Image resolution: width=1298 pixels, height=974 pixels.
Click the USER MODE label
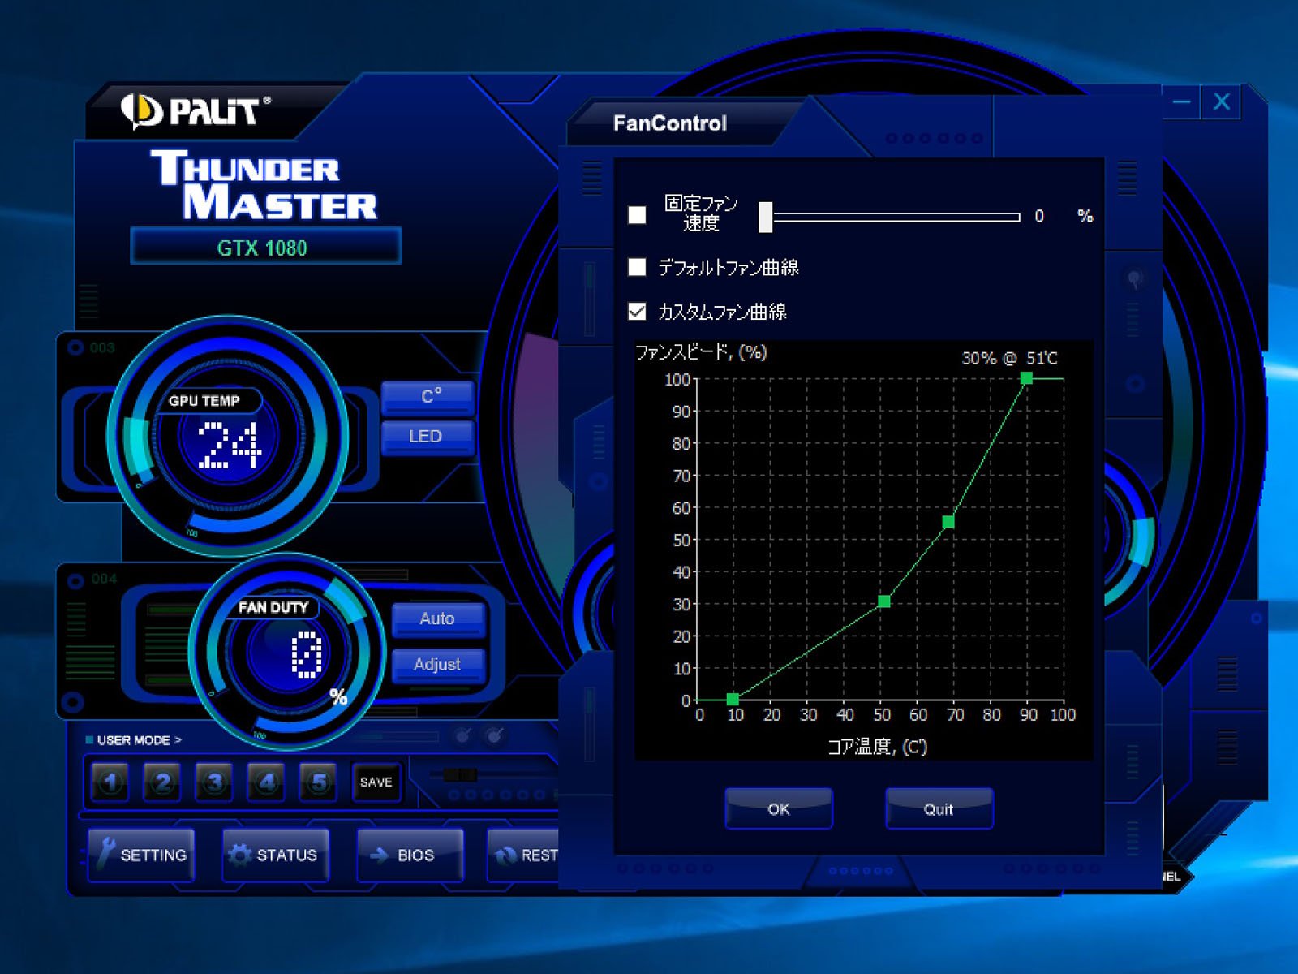134,740
